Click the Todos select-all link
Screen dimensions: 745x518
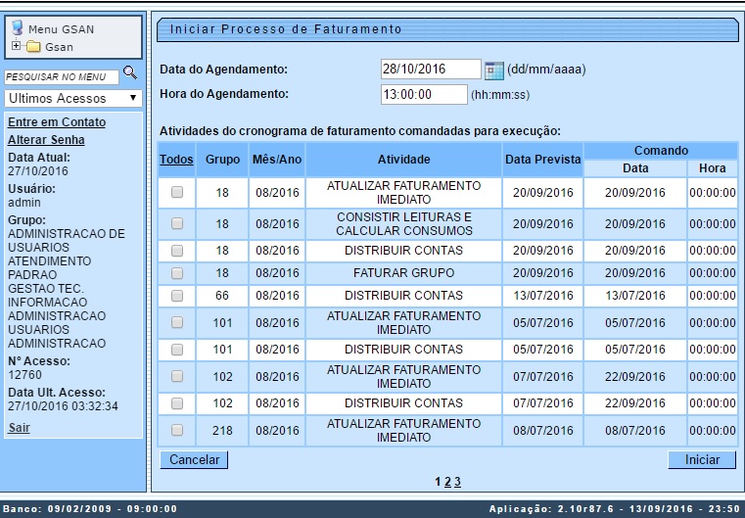pyautogui.click(x=176, y=160)
